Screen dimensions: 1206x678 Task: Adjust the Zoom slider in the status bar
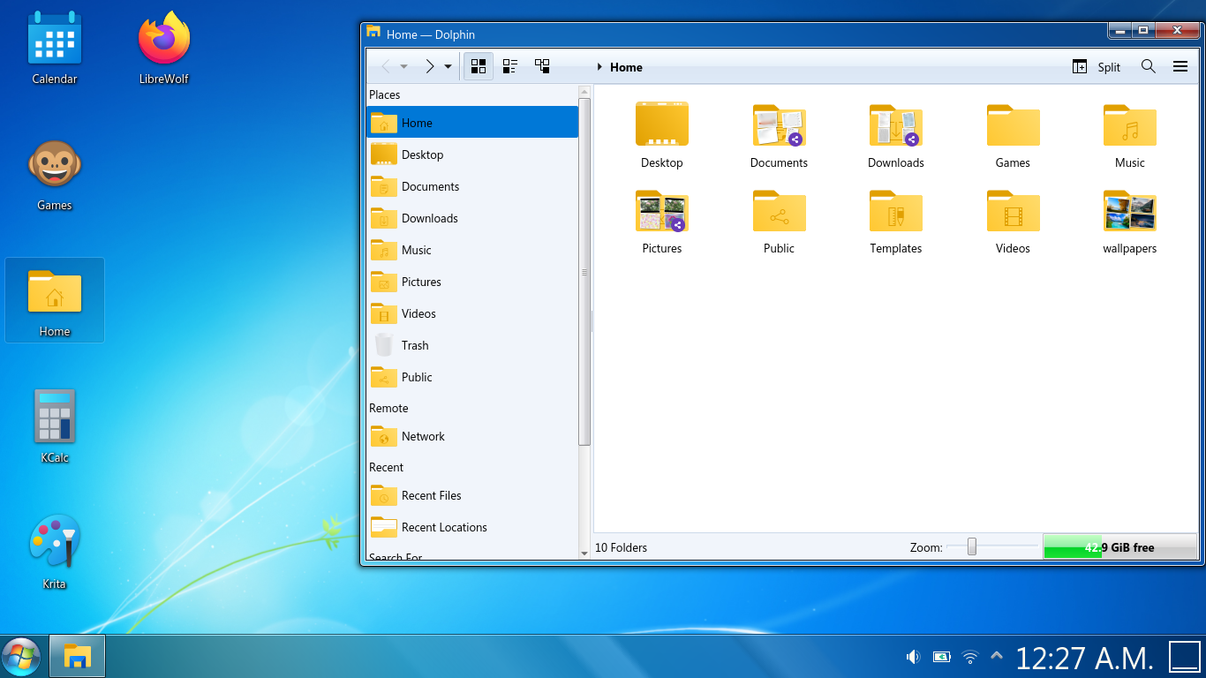pyautogui.click(x=972, y=547)
